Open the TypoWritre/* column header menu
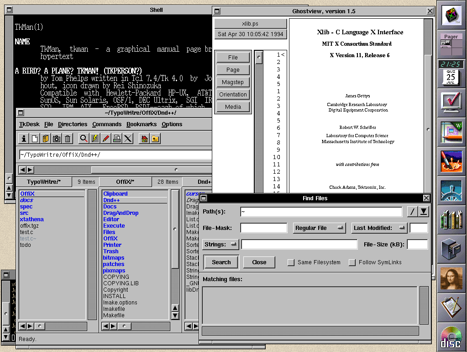 (44, 181)
